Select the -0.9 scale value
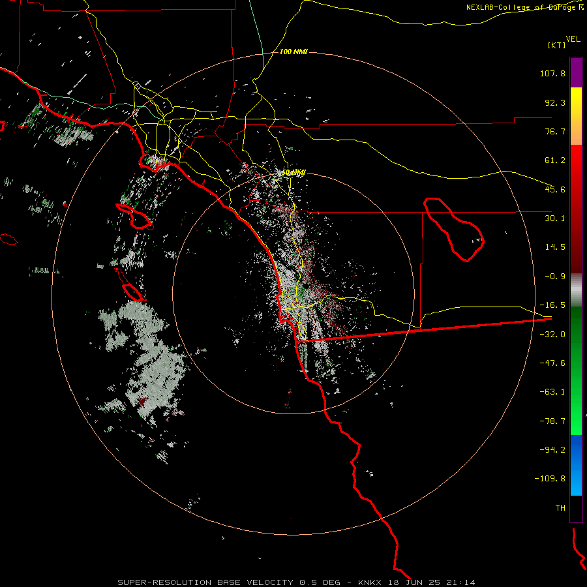 (x=555, y=277)
